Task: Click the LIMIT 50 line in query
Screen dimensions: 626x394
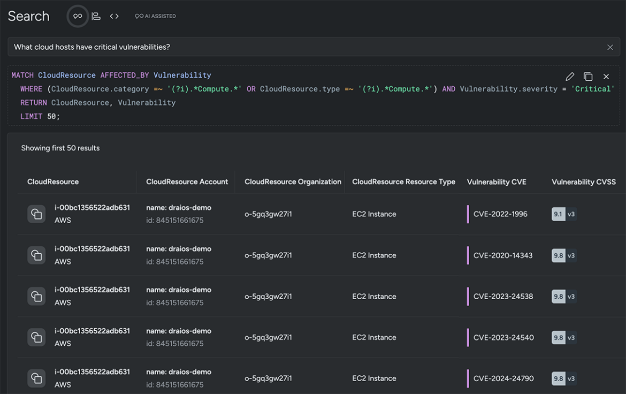Action: tap(40, 117)
